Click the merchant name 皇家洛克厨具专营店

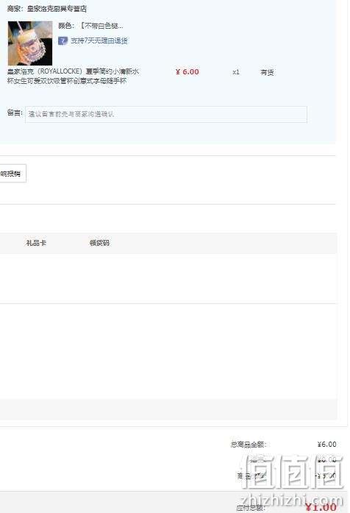click(57, 9)
